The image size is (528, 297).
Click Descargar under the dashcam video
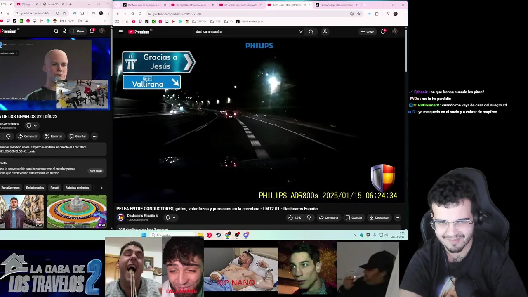(x=379, y=218)
